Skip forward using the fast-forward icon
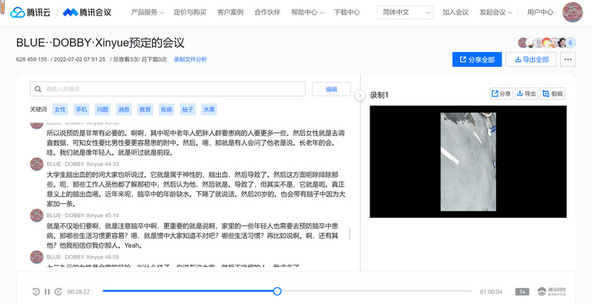Image resolution: width=592 pixels, height=304 pixels. 59,291
